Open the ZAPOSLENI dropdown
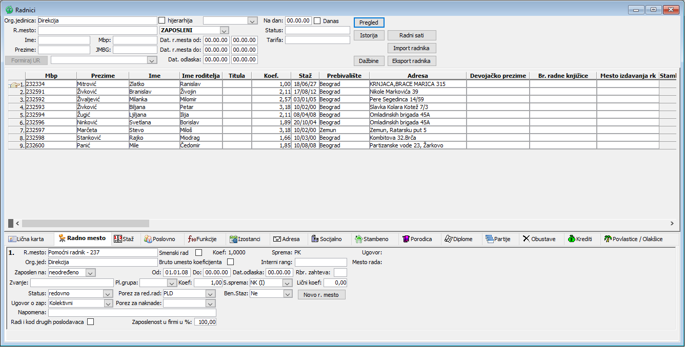685x347 pixels. tap(224, 31)
